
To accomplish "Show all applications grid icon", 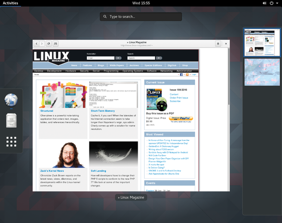I will pyautogui.click(x=11, y=142).
